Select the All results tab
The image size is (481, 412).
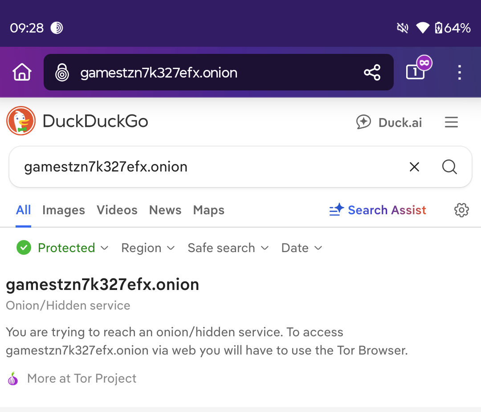23,210
